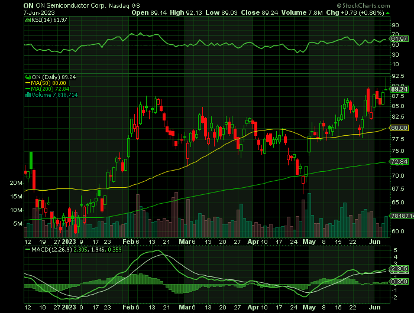Click the 0.359 histogram tag on MACD axis
The height and width of the screenshot is (313, 414).
click(399, 281)
